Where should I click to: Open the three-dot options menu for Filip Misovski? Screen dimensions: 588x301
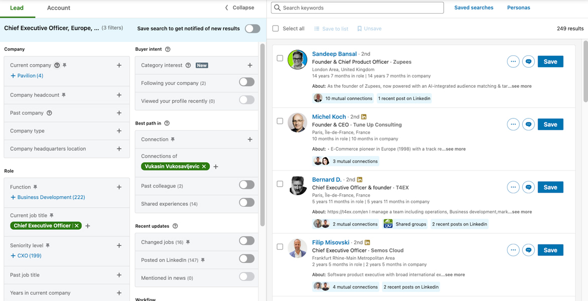point(513,250)
